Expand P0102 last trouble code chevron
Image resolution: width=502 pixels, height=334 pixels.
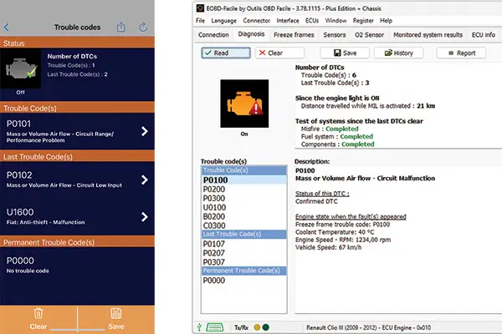[x=146, y=179]
